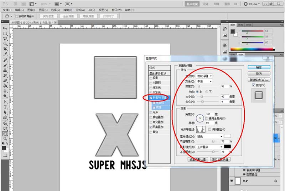Select the Dodge tool
The height and width of the screenshot is (191, 285).
(x=5, y=96)
